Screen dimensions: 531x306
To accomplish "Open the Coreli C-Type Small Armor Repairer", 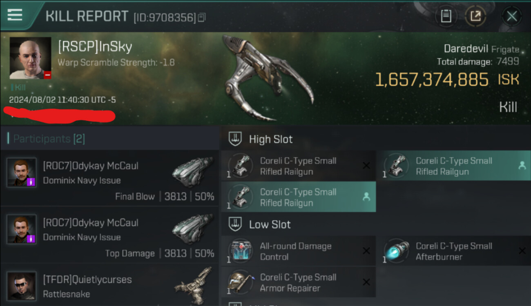I will click(299, 282).
